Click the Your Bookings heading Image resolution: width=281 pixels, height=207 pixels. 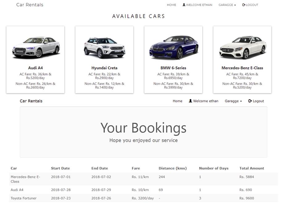tap(143, 128)
